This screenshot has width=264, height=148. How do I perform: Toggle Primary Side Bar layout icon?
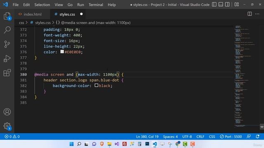(214, 5)
